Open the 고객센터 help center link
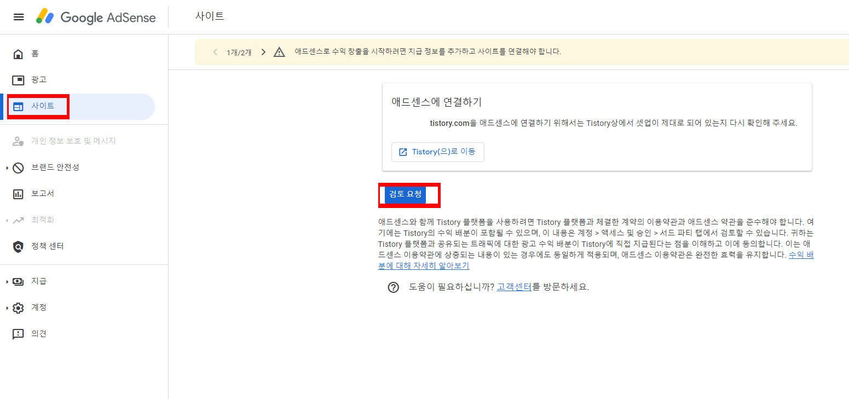Image resolution: width=849 pixels, height=399 pixels. click(x=514, y=287)
